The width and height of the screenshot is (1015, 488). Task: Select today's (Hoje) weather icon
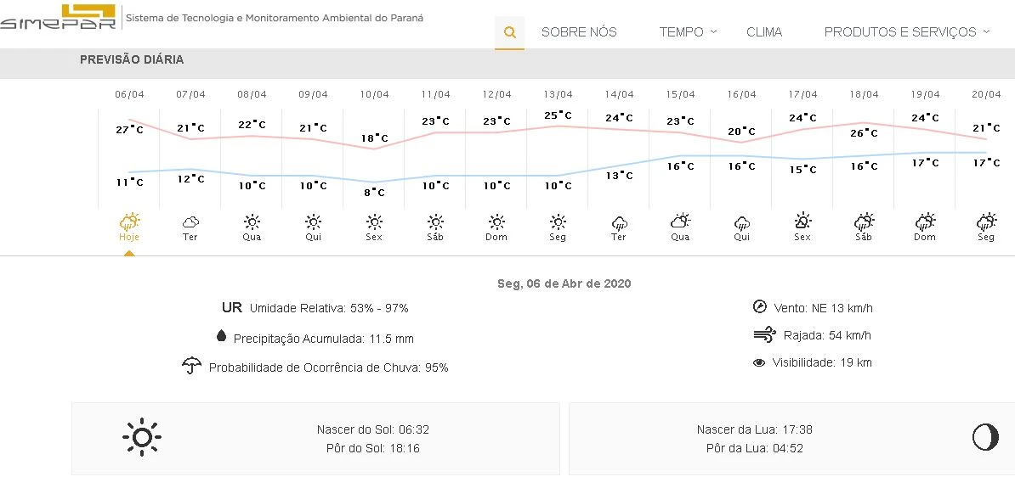(129, 222)
